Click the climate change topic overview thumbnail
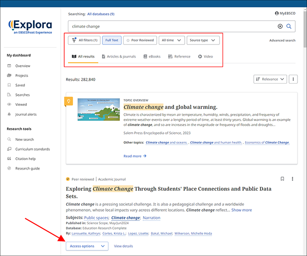Screen dimensions: 307x256 point(99,110)
